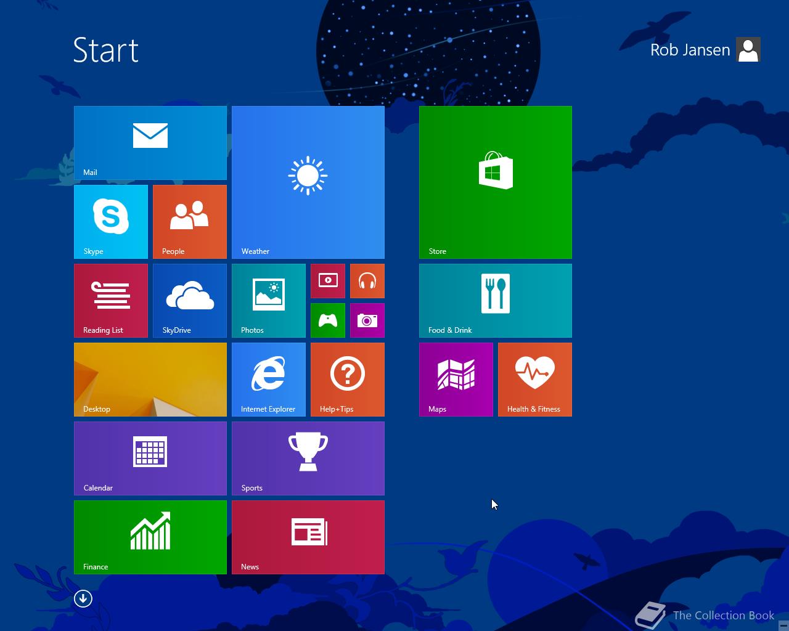Click the zoom-out minus button in corner
This screenshot has width=789, height=631.
click(783, 625)
